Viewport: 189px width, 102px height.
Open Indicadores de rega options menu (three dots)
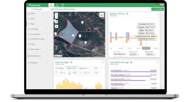[x=158, y=62]
